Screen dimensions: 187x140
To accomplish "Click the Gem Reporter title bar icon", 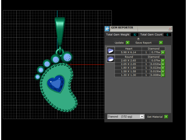I will [107, 29].
